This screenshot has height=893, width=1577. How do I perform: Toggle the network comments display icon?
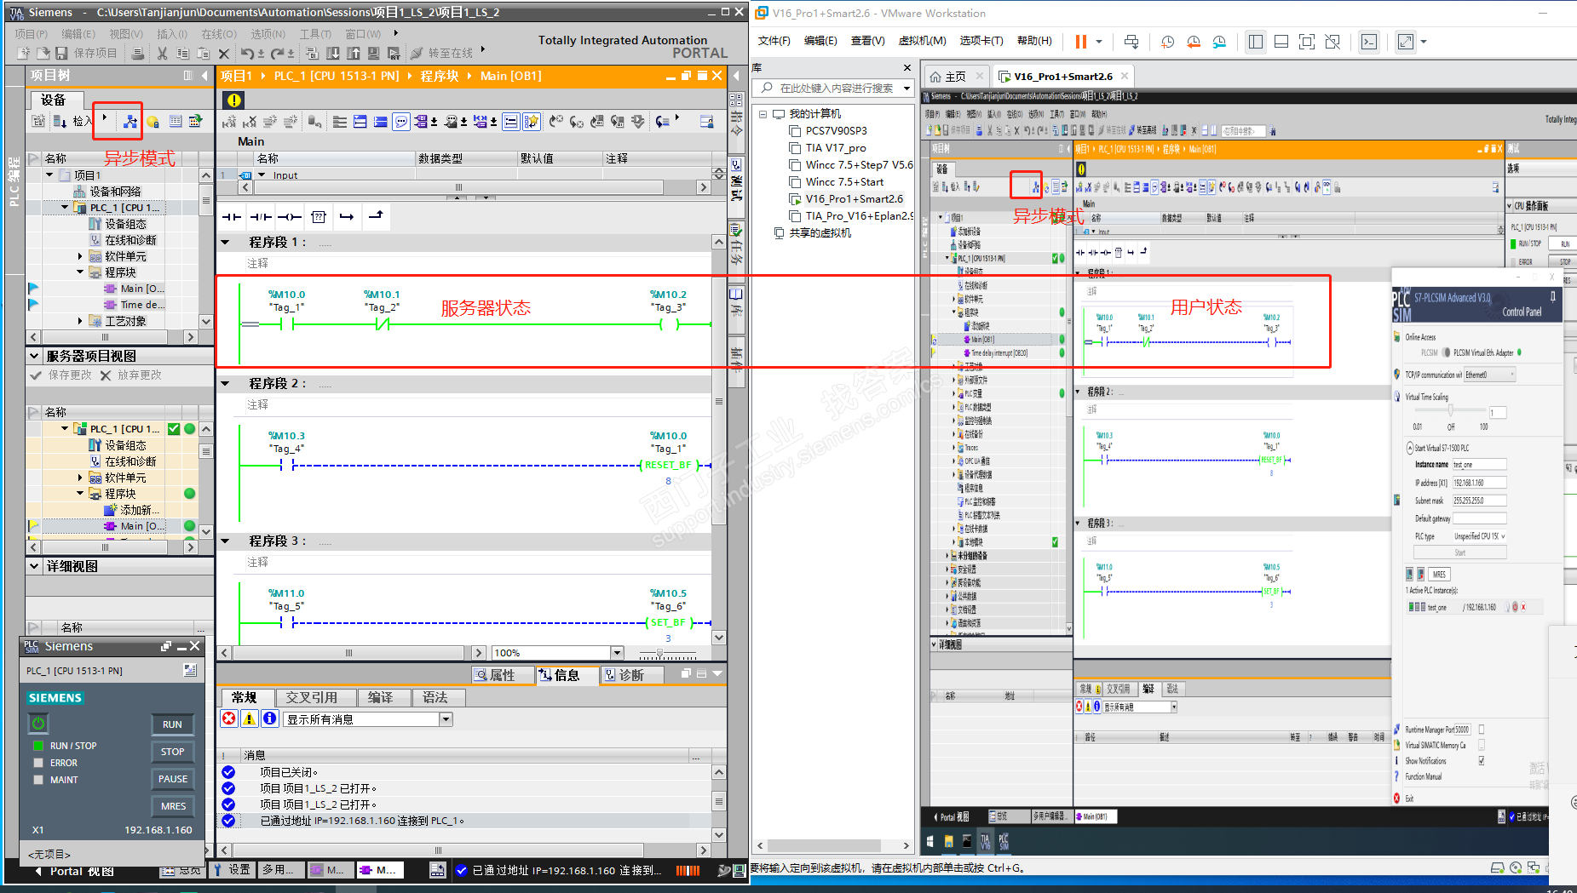[510, 122]
